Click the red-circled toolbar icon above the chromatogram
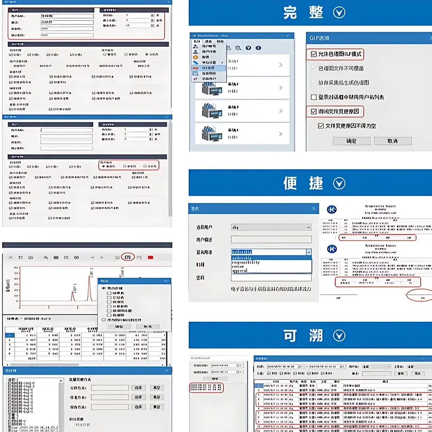 (128, 257)
